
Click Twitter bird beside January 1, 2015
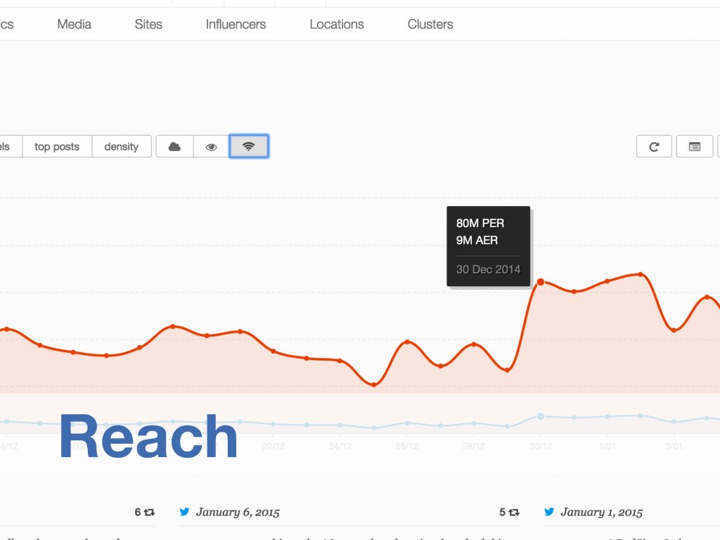point(548,512)
